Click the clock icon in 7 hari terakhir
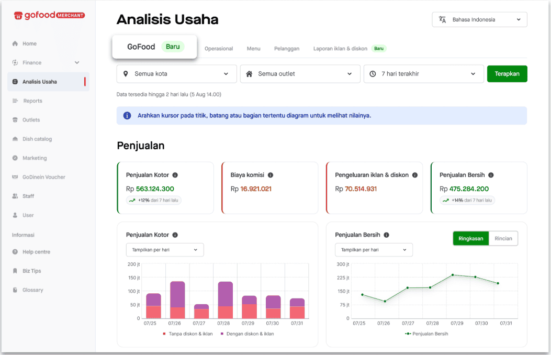The width and height of the screenshot is (551, 355). [373, 74]
